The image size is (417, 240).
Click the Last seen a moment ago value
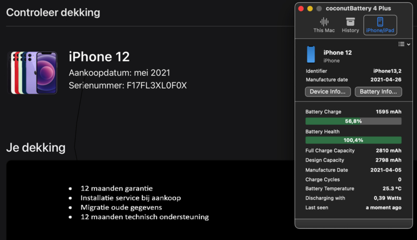(x=384, y=208)
